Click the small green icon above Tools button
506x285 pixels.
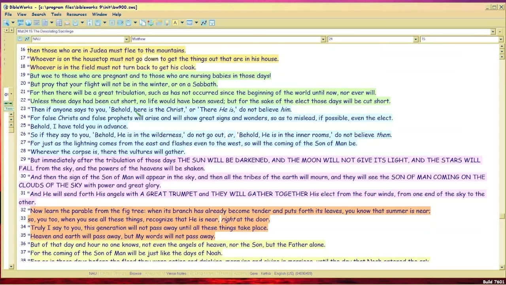coord(8,103)
